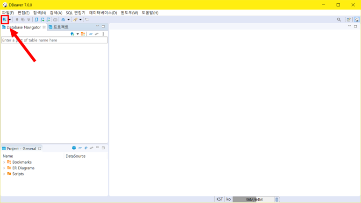Collapse all in Project - General panel

80,148
